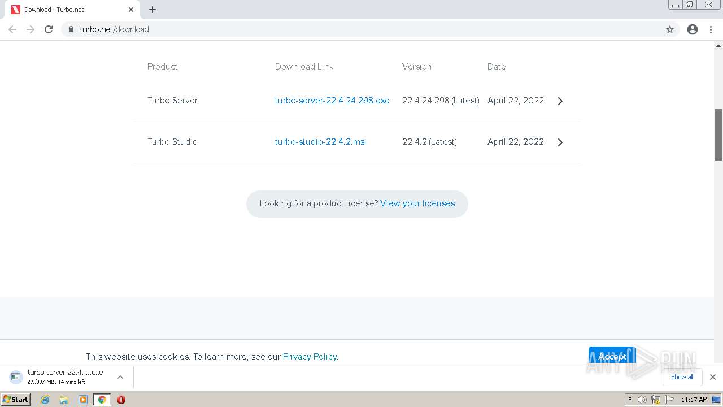This screenshot has height=407, width=723.
Task: Open the Chrome profile avatar menu
Action: [x=692, y=29]
